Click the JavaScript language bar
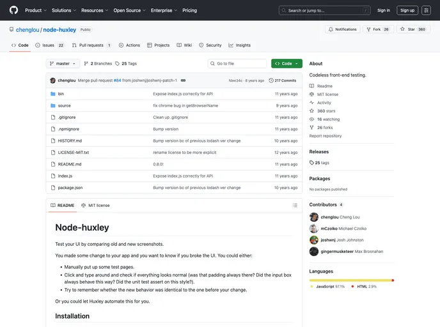 (350, 280)
